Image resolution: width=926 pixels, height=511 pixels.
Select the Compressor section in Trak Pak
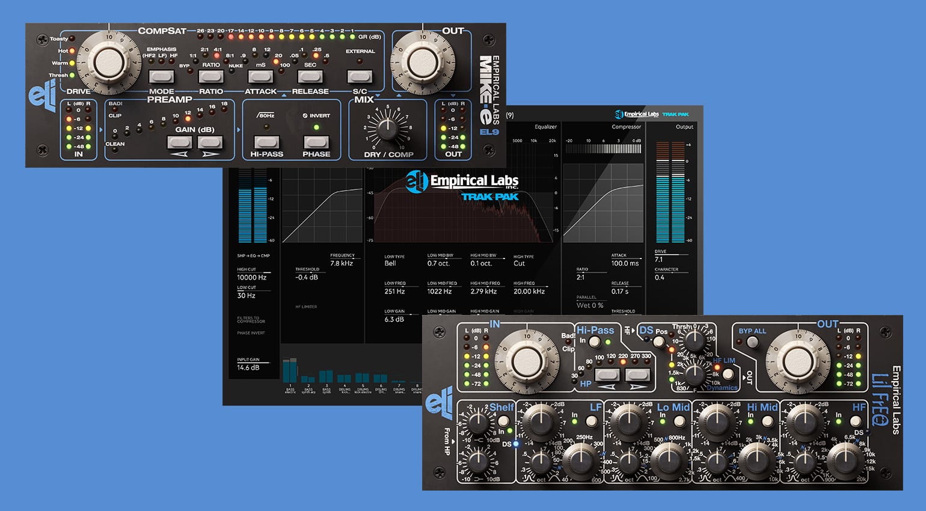(625, 127)
